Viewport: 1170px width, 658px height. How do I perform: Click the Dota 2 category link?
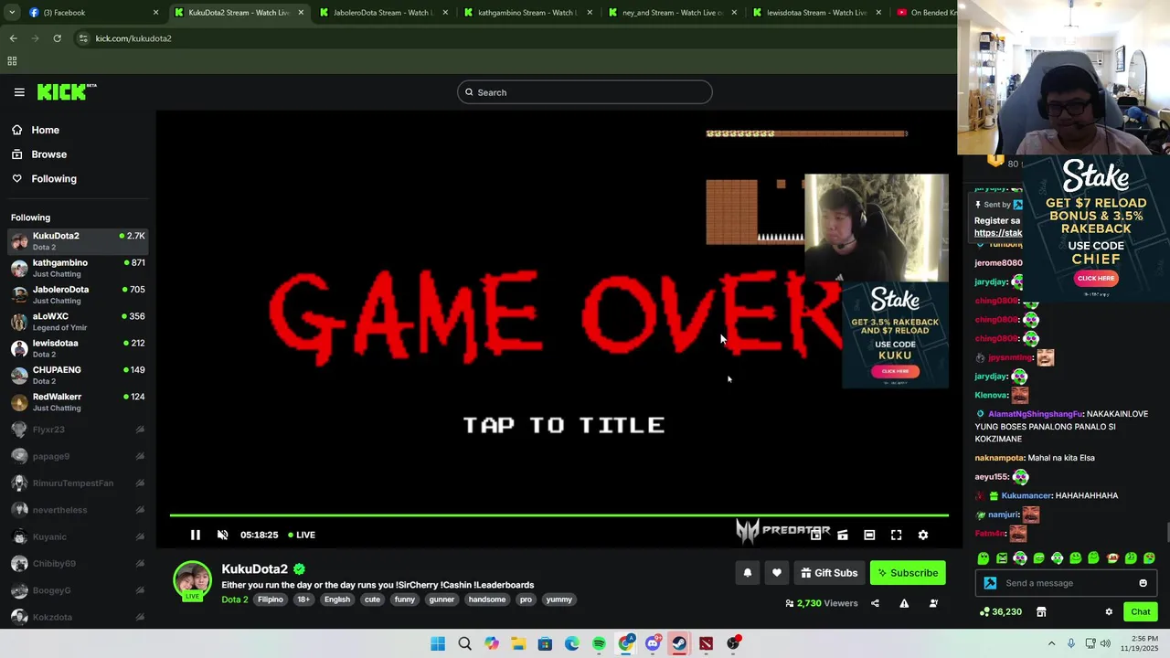coord(234,600)
